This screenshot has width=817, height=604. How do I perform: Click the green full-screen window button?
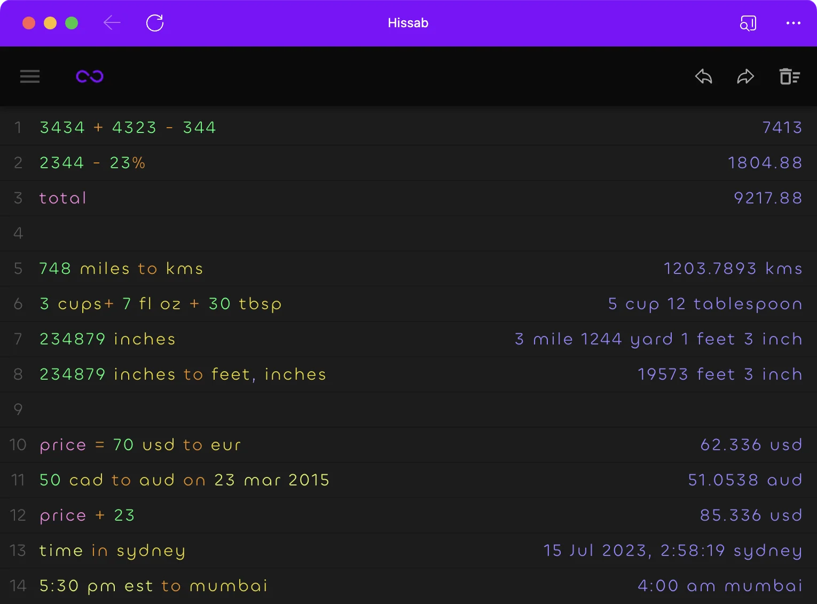point(72,23)
